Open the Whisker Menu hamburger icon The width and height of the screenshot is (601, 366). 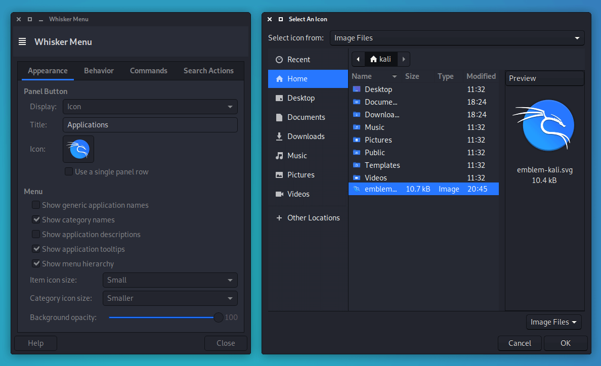tap(22, 41)
